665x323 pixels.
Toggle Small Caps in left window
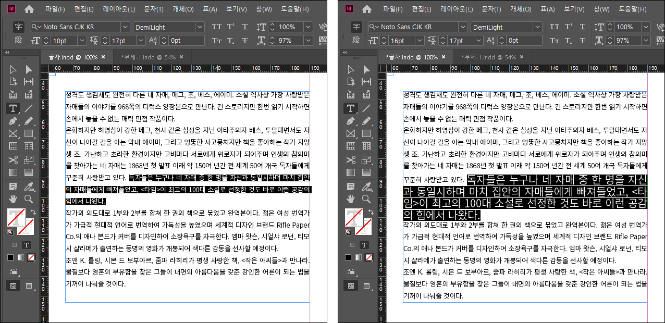coord(216,40)
